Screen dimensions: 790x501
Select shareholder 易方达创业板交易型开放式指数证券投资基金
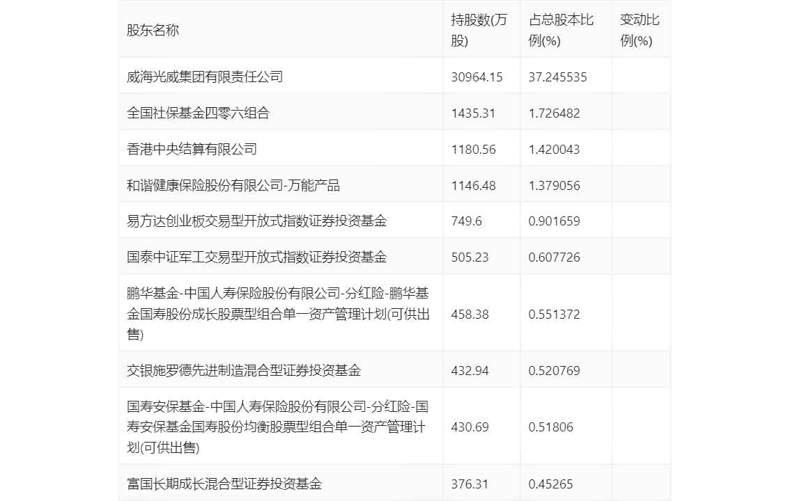(x=256, y=221)
